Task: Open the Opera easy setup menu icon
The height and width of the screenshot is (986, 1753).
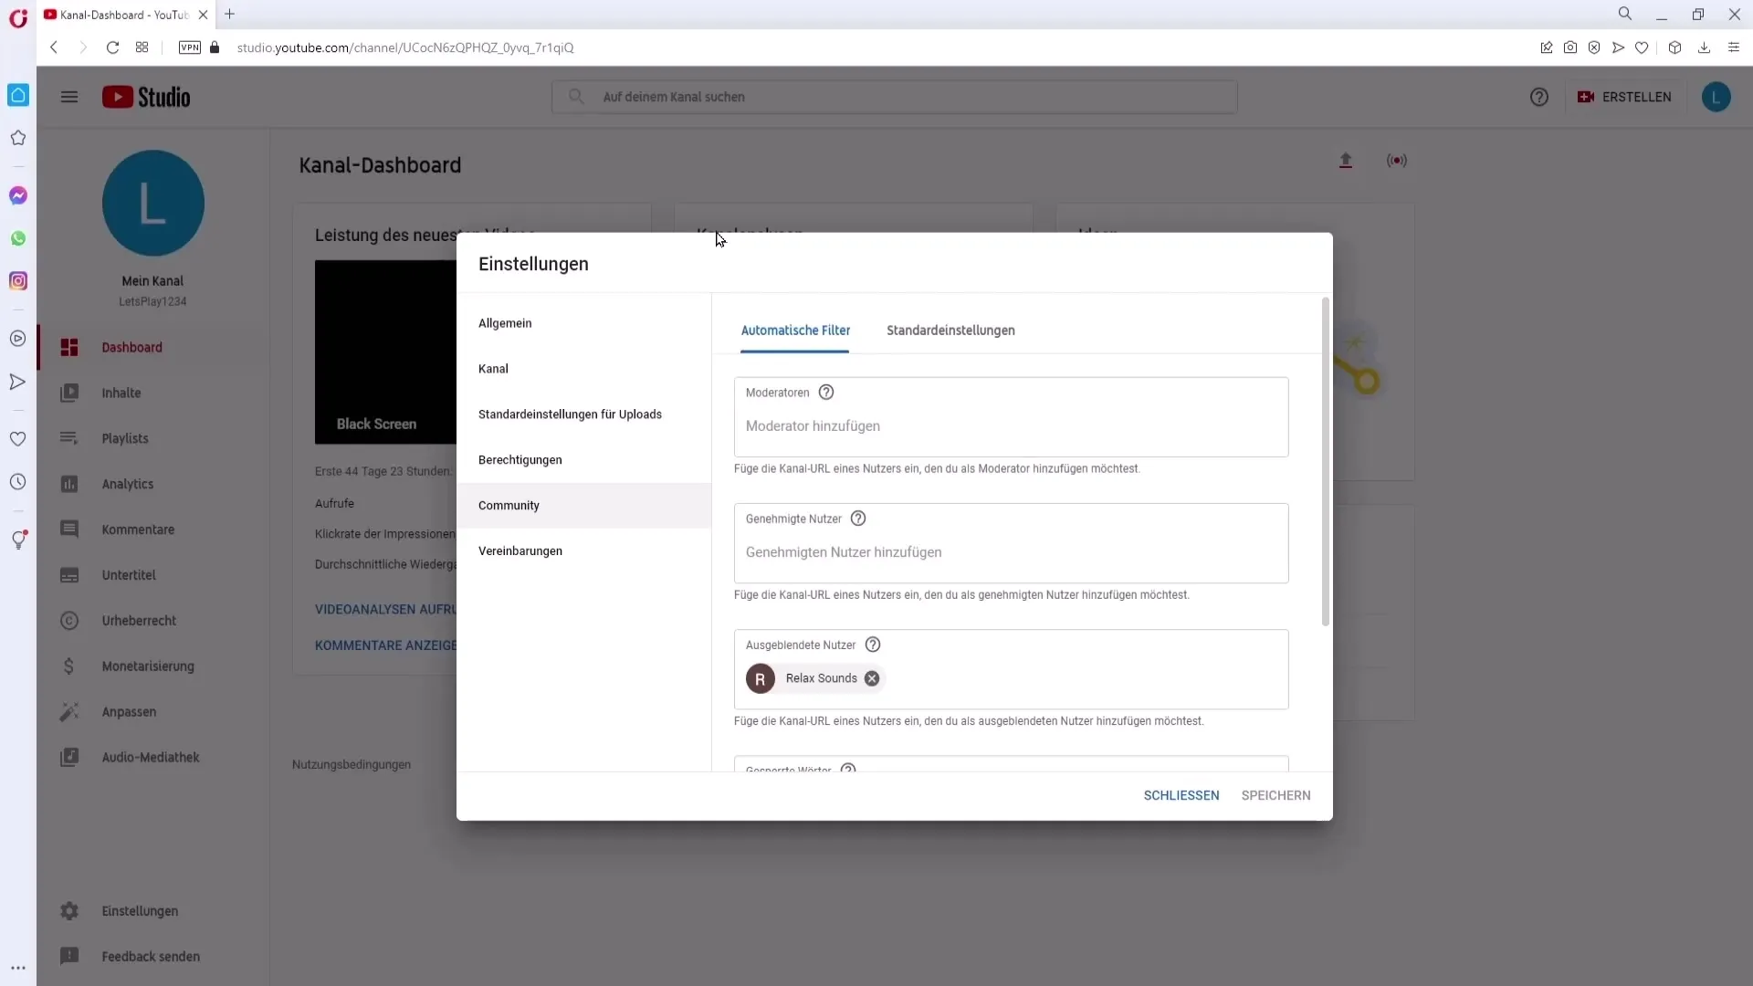Action: (1734, 47)
